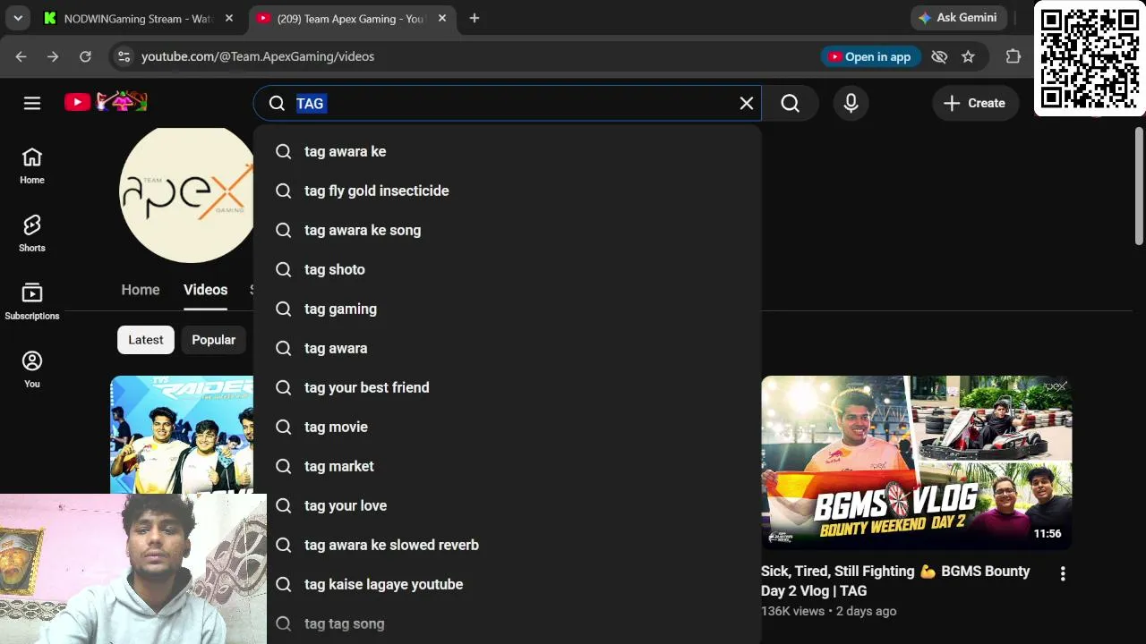Pick the 'tag shoto' suggestion

click(508, 269)
